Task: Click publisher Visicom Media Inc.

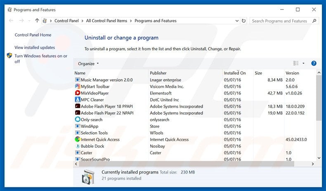Action: (167, 87)
